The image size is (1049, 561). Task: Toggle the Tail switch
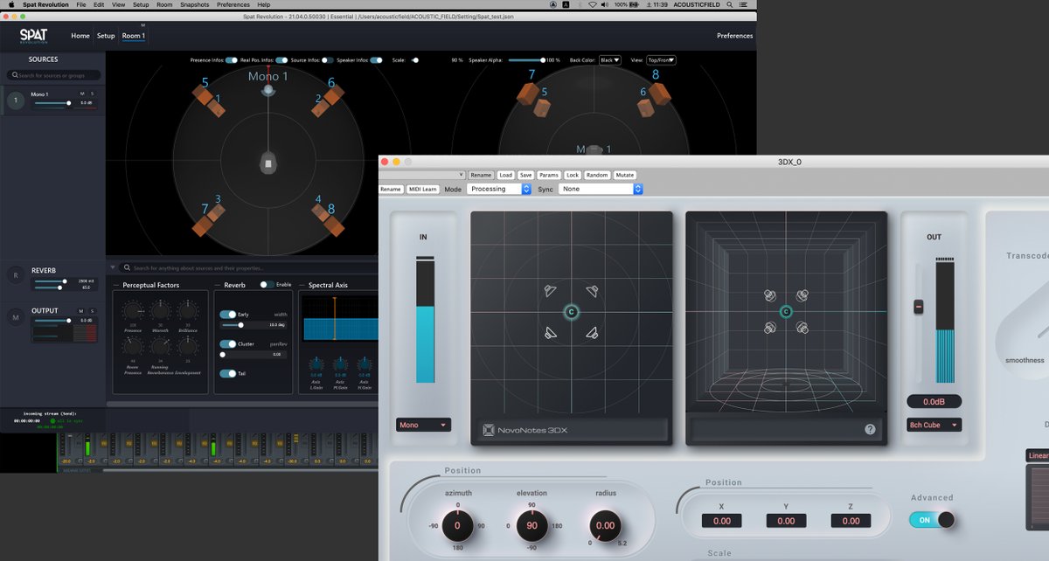(x=227, y=373)
